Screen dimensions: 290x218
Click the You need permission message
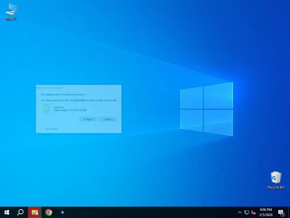(63, 95)
